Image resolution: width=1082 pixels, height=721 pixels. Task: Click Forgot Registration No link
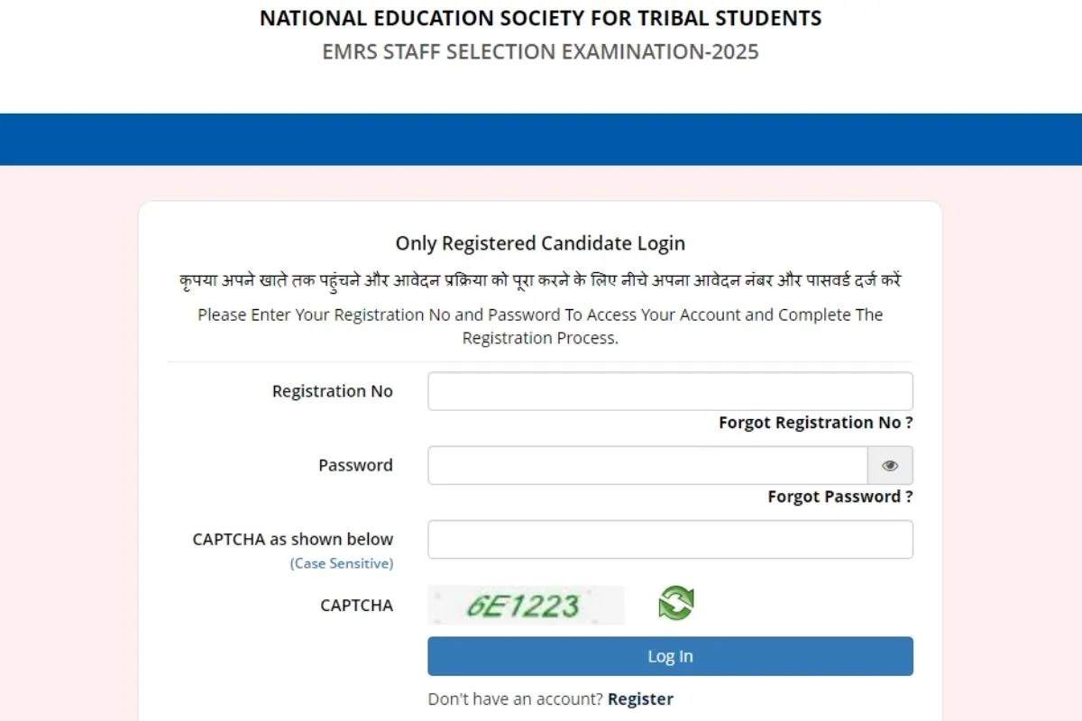point(814,422)
